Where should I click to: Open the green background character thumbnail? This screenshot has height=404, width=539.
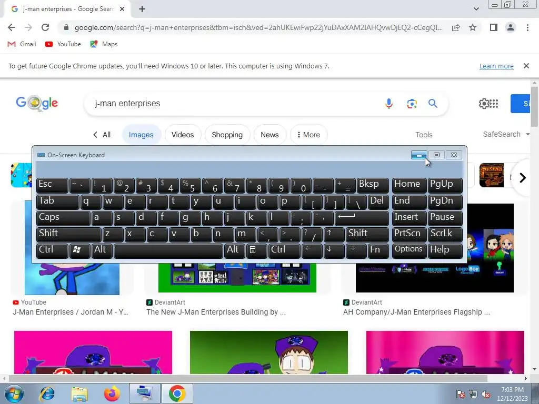coord(269,352)
